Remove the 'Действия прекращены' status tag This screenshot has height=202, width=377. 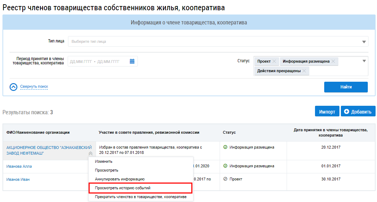(x=304, y=71)
